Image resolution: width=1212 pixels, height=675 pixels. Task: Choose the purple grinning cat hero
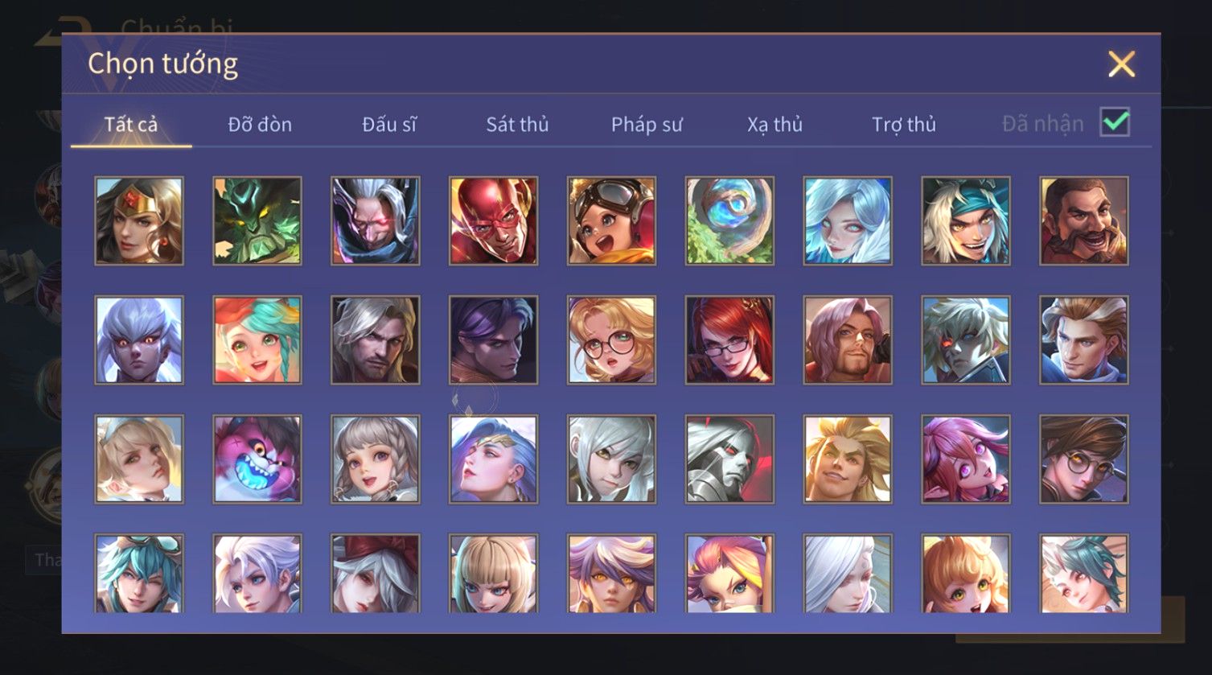click(257, 459)
